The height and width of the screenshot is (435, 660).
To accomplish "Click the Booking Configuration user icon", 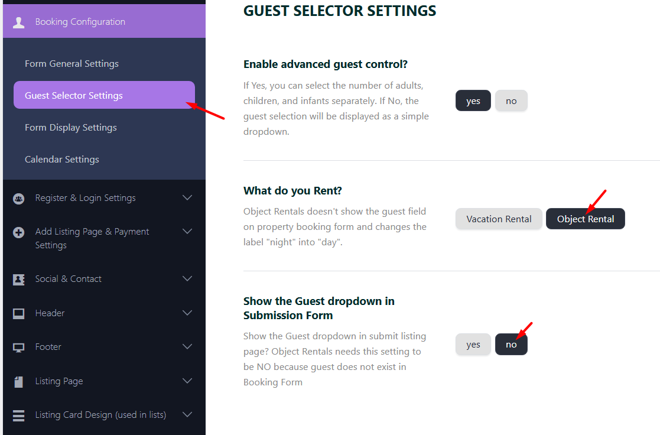I will (x=19, y=22).
